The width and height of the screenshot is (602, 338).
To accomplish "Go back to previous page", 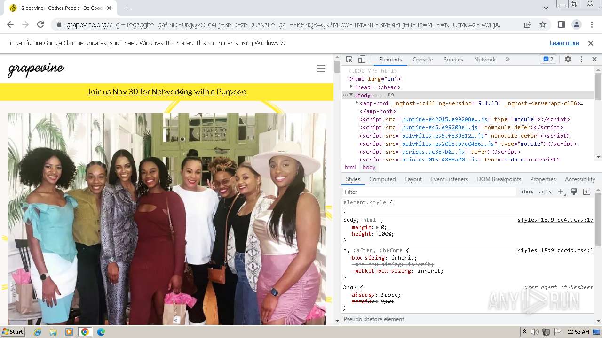I will point(10,24).
